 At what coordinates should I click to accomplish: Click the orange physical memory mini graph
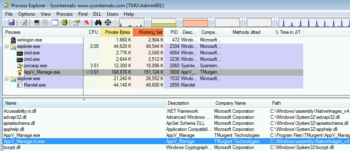tap(196, 23)
